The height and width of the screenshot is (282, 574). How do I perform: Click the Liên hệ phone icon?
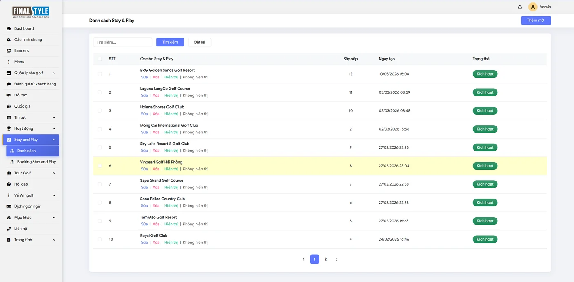pos(9,229)
